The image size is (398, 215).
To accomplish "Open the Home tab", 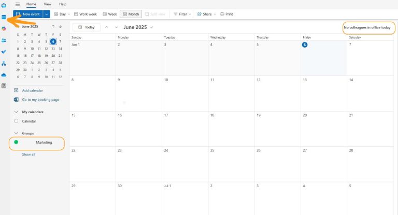I will [x=31, y=4].
